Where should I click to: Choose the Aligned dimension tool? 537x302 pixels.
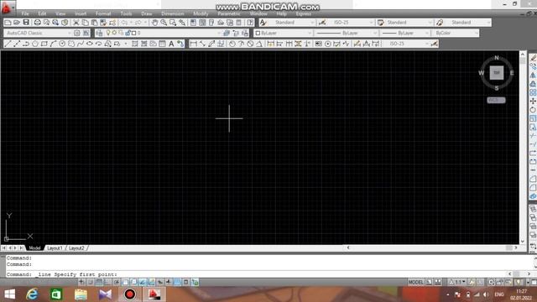point(202,44)
